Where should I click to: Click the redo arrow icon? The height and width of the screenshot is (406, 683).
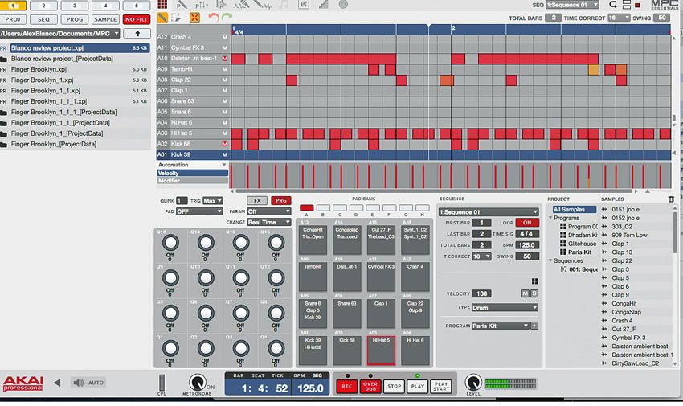(x=227, y=17)
